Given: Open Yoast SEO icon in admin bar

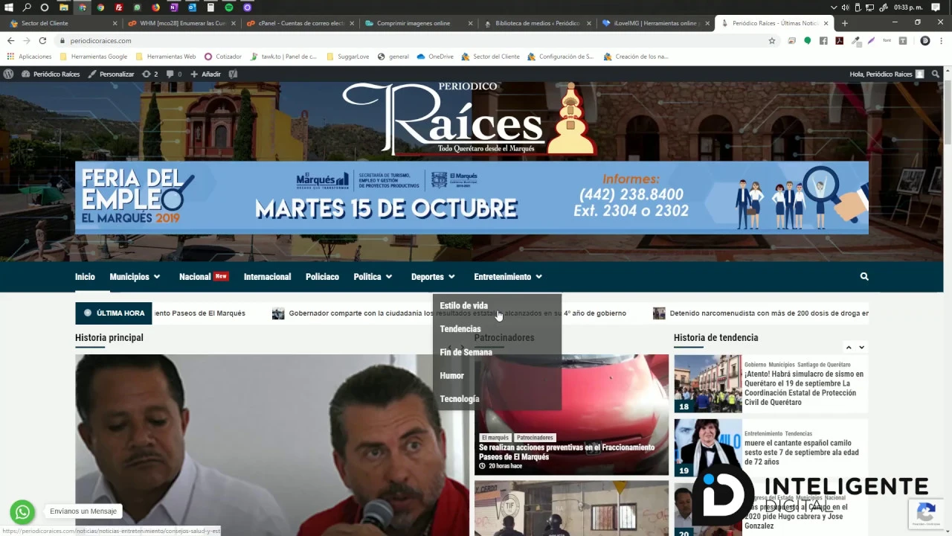Looking at the screenshot, I should click(x=233, y=74).
